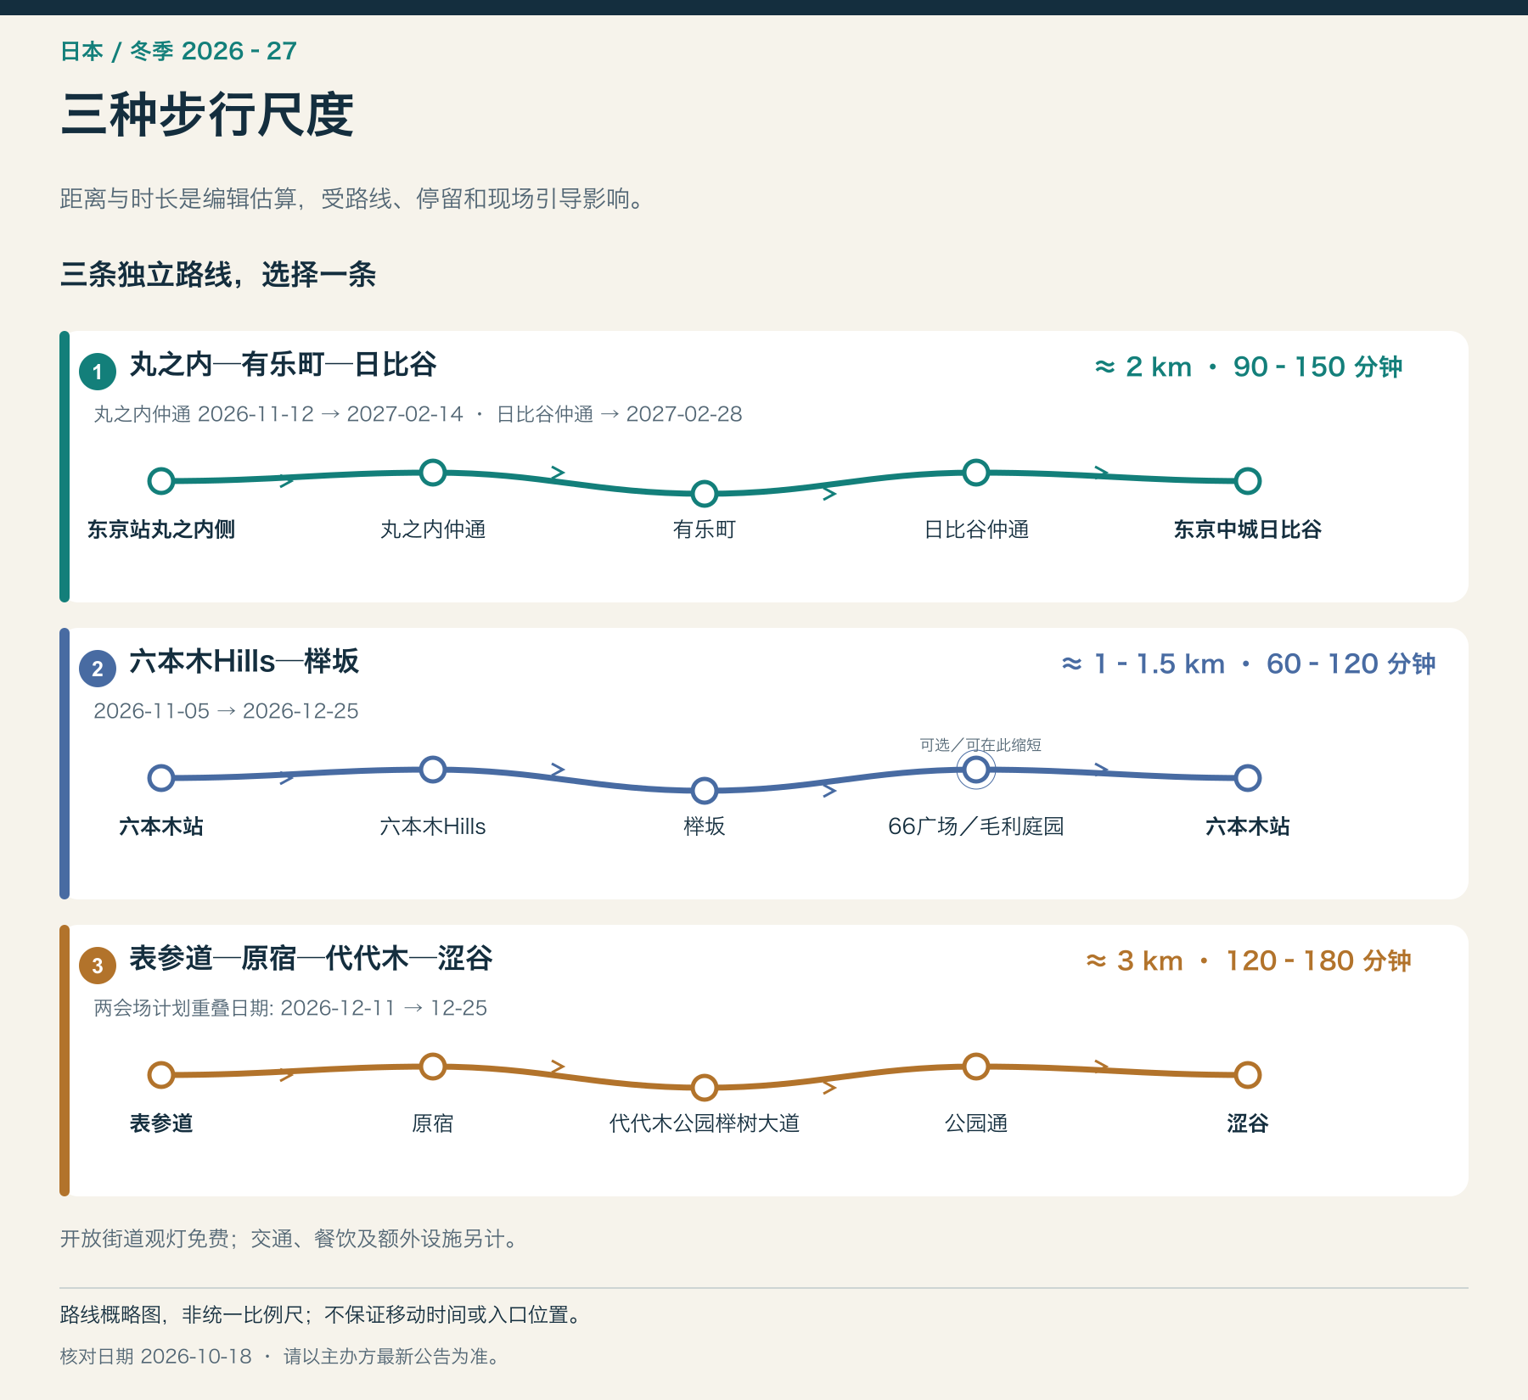Click the 66广场／毛利庭园 stop label
1528x1400 pixels.
pos(976,826)
